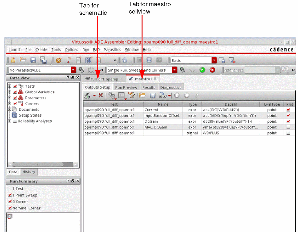Image resolution: width=298 pixels, height=232 pixels.
Task: Select the Setup States tree item
Action: click(x=30, y=115)
